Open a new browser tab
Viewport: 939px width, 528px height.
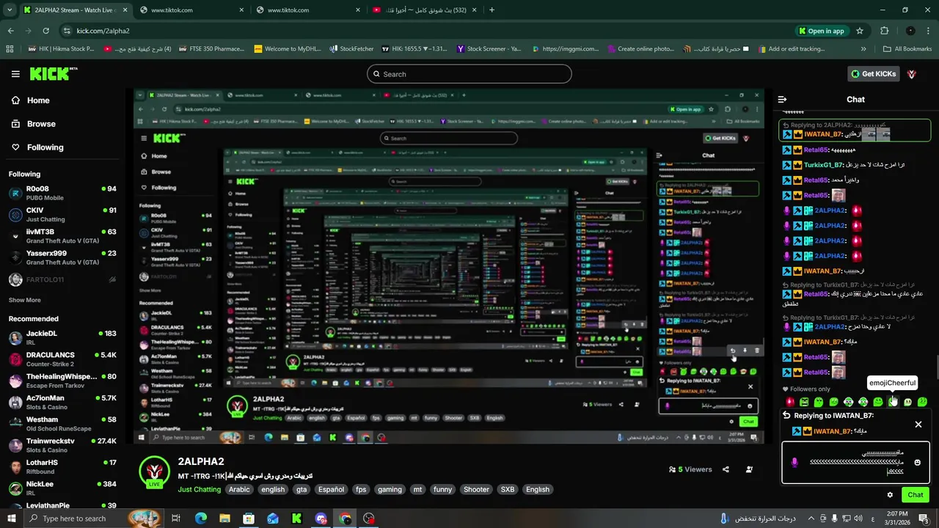coord(492,10)
